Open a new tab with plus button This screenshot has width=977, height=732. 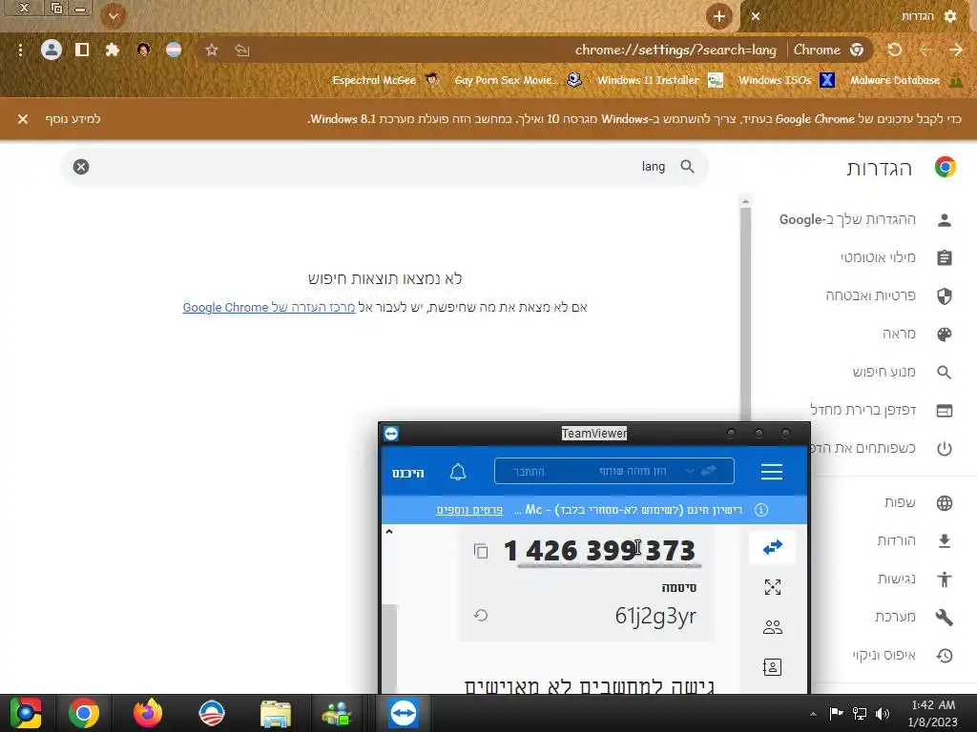click(719, 16)
